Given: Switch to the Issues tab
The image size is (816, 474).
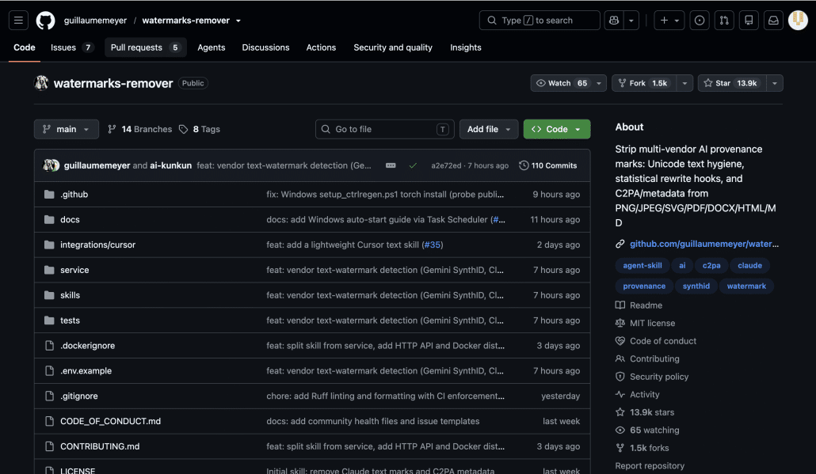Looking at the screenshot, I should coord(72,47).
